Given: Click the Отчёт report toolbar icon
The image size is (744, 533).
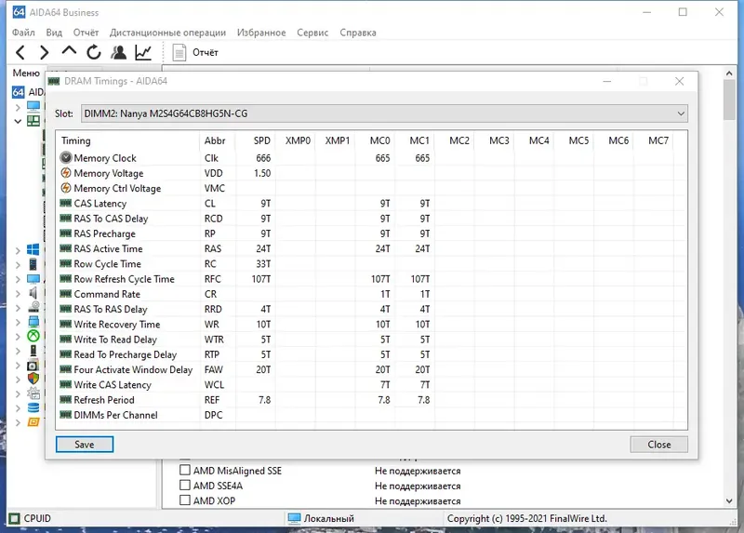Looking at the screenshot, I should click(179, 52).
